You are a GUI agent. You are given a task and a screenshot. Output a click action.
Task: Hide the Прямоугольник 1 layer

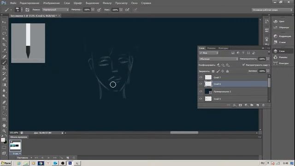click(x=201, y=91)
